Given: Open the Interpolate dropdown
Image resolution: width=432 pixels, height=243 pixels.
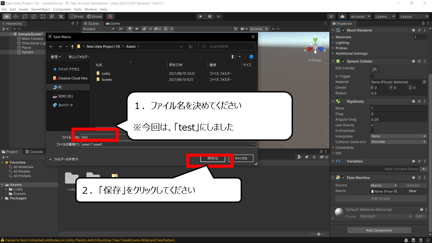Looking at the screenshot, I should 399,136.
